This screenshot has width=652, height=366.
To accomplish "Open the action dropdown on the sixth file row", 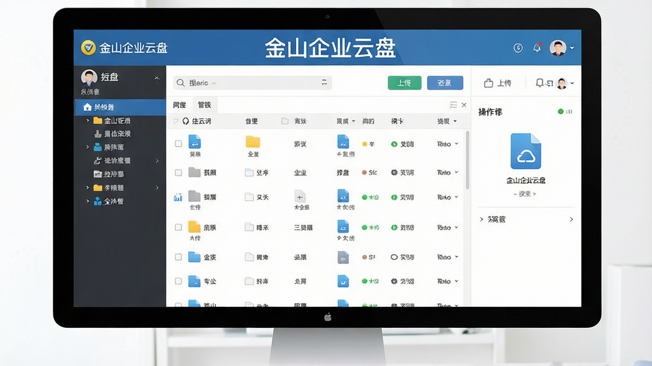I will [457, 281].
